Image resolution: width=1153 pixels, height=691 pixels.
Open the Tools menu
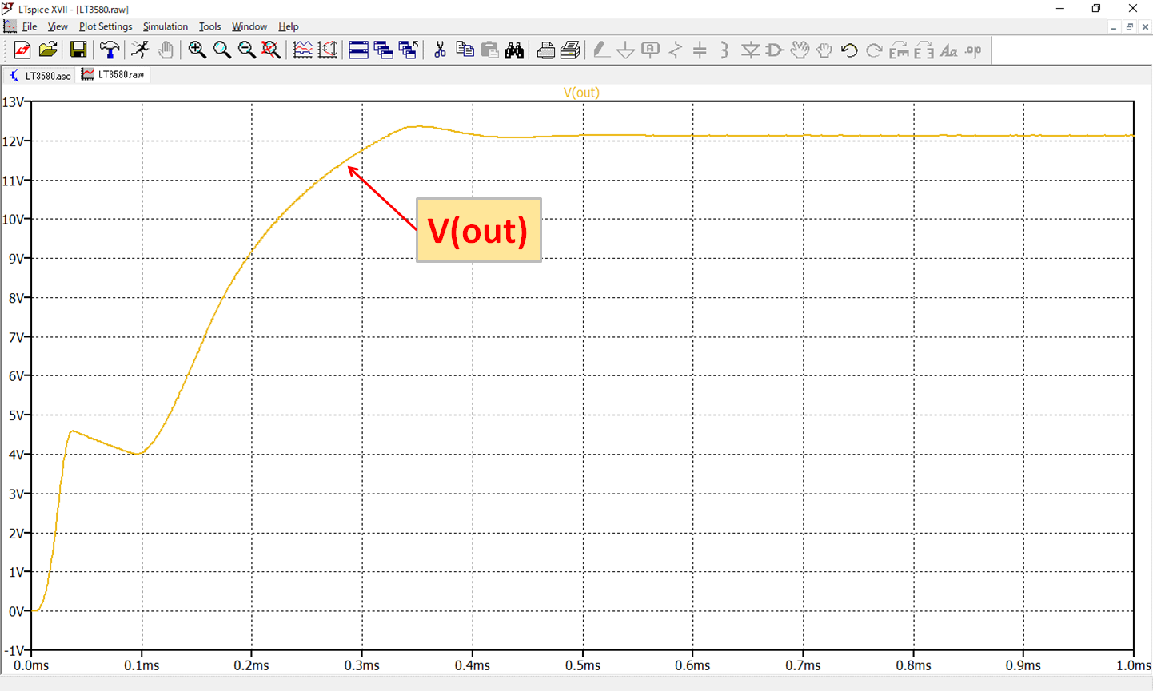pos(209,26)
